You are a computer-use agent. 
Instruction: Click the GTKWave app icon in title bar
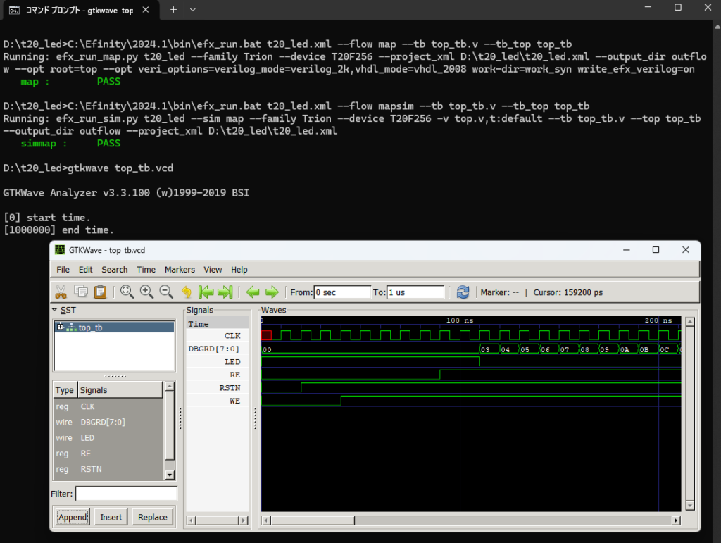tap(60, 249)
